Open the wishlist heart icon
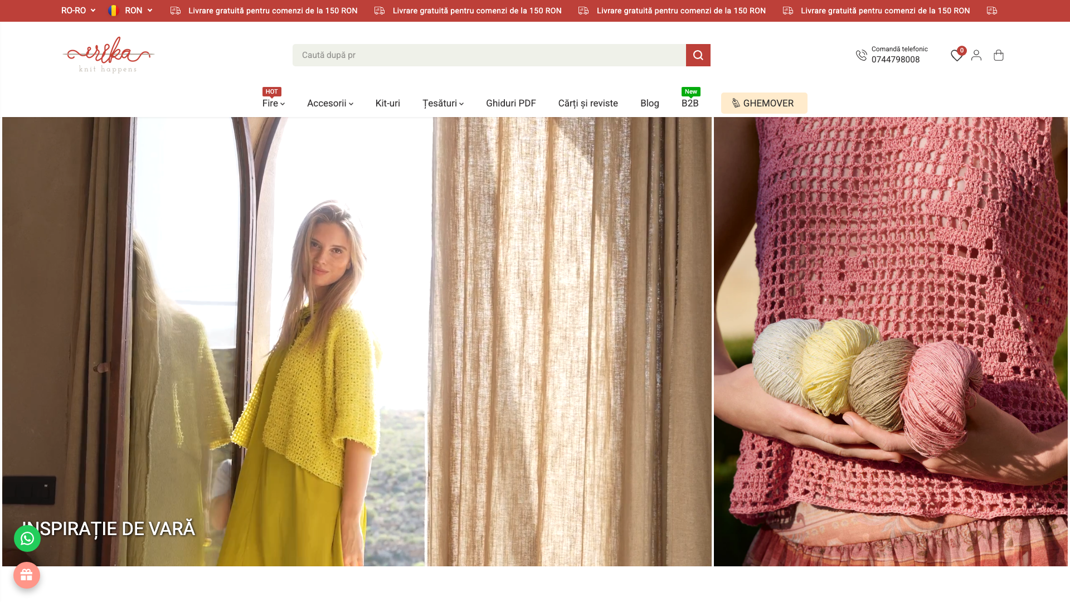The height and width of the screenshot is (602, 1070). point(957,55)
